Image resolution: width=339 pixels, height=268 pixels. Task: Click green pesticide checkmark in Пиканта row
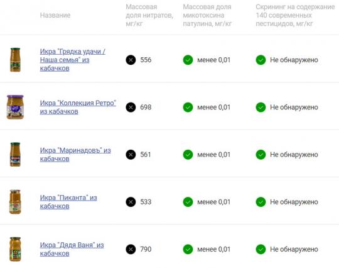coord(261,202)
